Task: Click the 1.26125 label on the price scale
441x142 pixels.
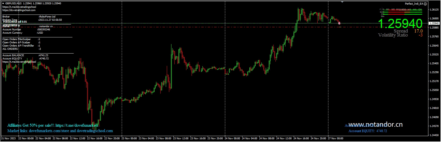Action: (434, 10)
